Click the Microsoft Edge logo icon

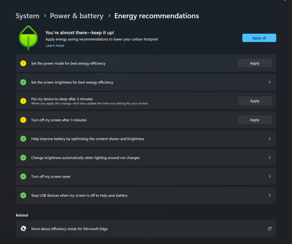click(x=23, y=229)
